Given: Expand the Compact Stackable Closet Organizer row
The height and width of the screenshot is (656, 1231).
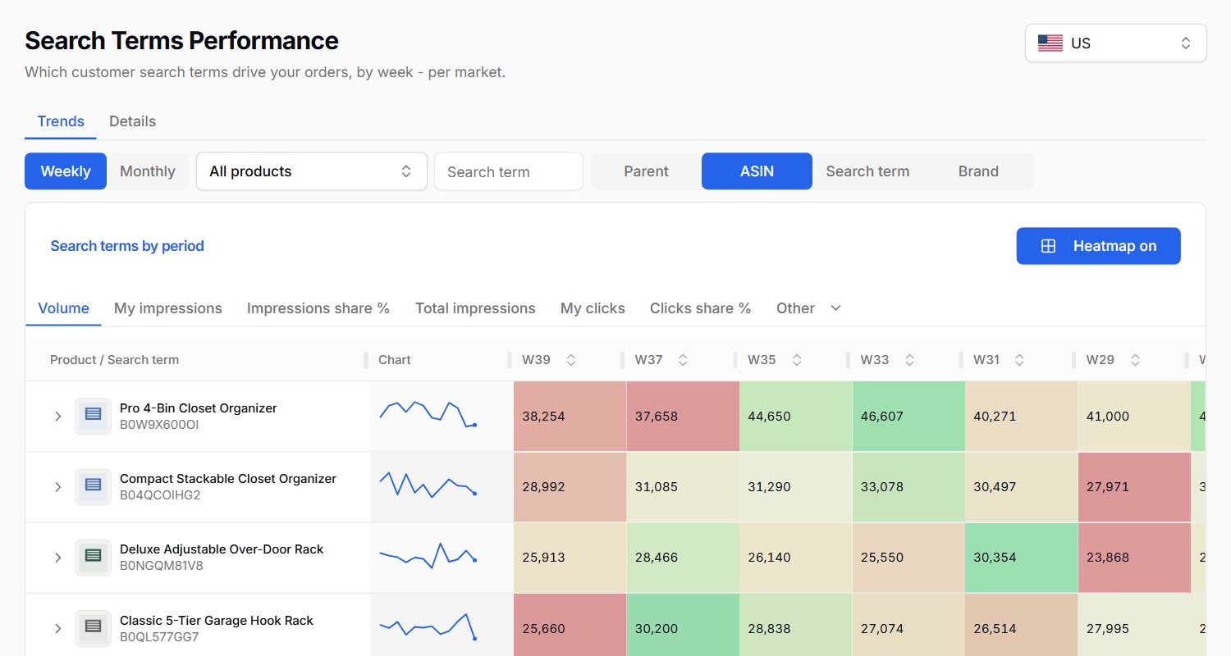Looking at the screenshot, I should [57, 486].
